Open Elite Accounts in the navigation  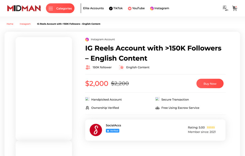(93, 8)
